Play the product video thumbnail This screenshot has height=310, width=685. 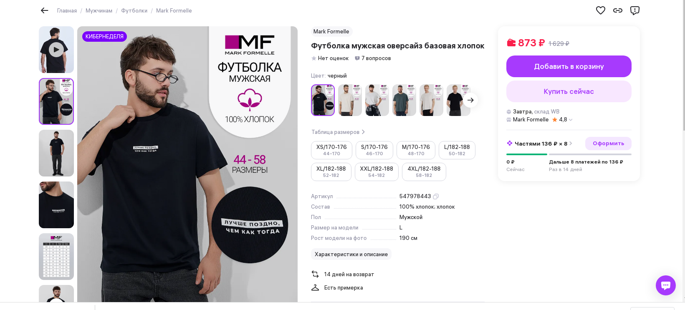(56, 50)
